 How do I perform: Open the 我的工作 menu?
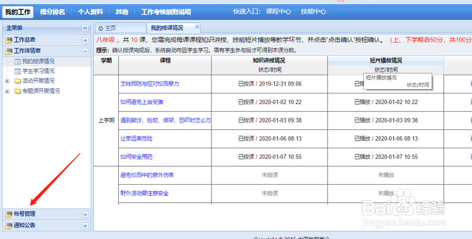click(x=18, y=12)
